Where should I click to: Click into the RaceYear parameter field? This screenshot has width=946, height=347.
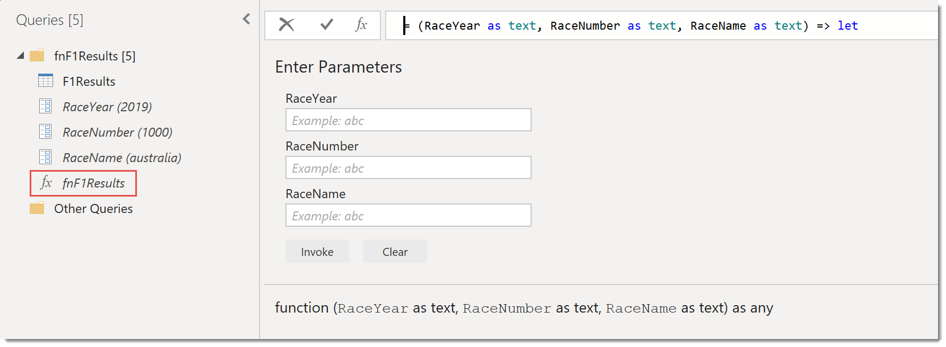(408, 120)
